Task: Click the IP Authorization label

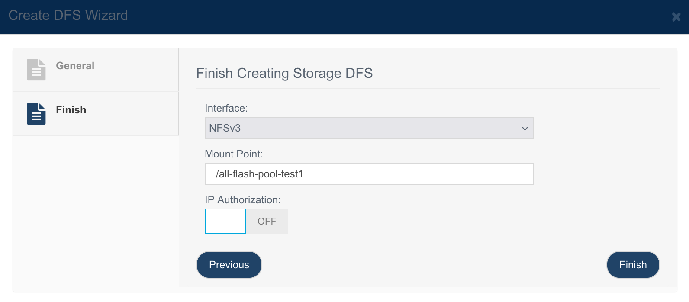Action: (x=242, y=200)
